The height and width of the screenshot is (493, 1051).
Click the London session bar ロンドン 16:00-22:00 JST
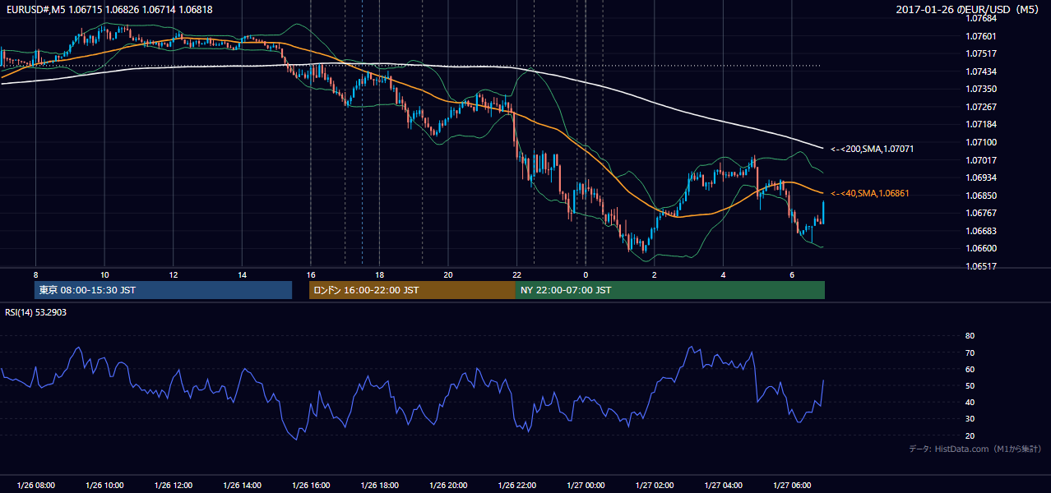(412, 290)
